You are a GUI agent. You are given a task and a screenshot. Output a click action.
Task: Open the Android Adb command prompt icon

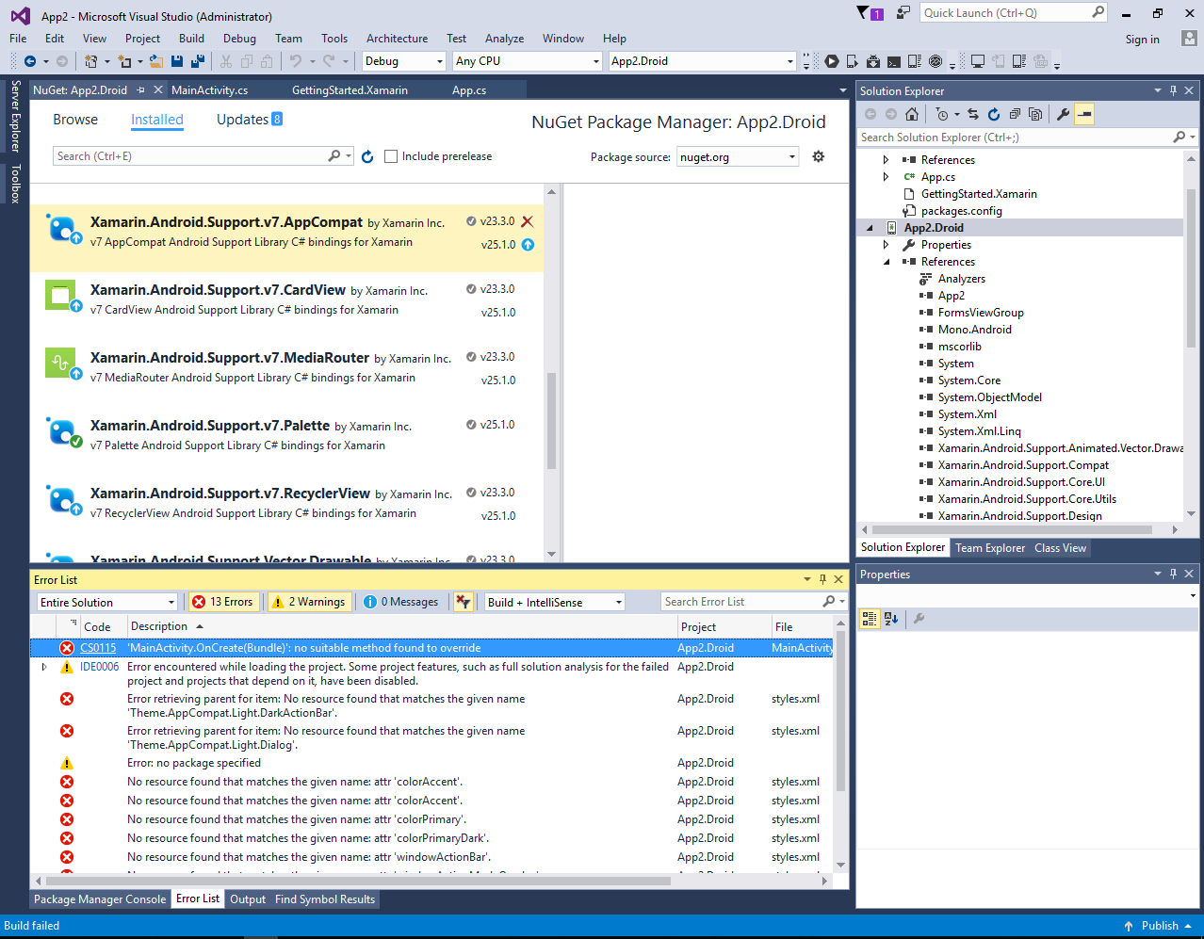pyautogui.click(x=894, y=61)
